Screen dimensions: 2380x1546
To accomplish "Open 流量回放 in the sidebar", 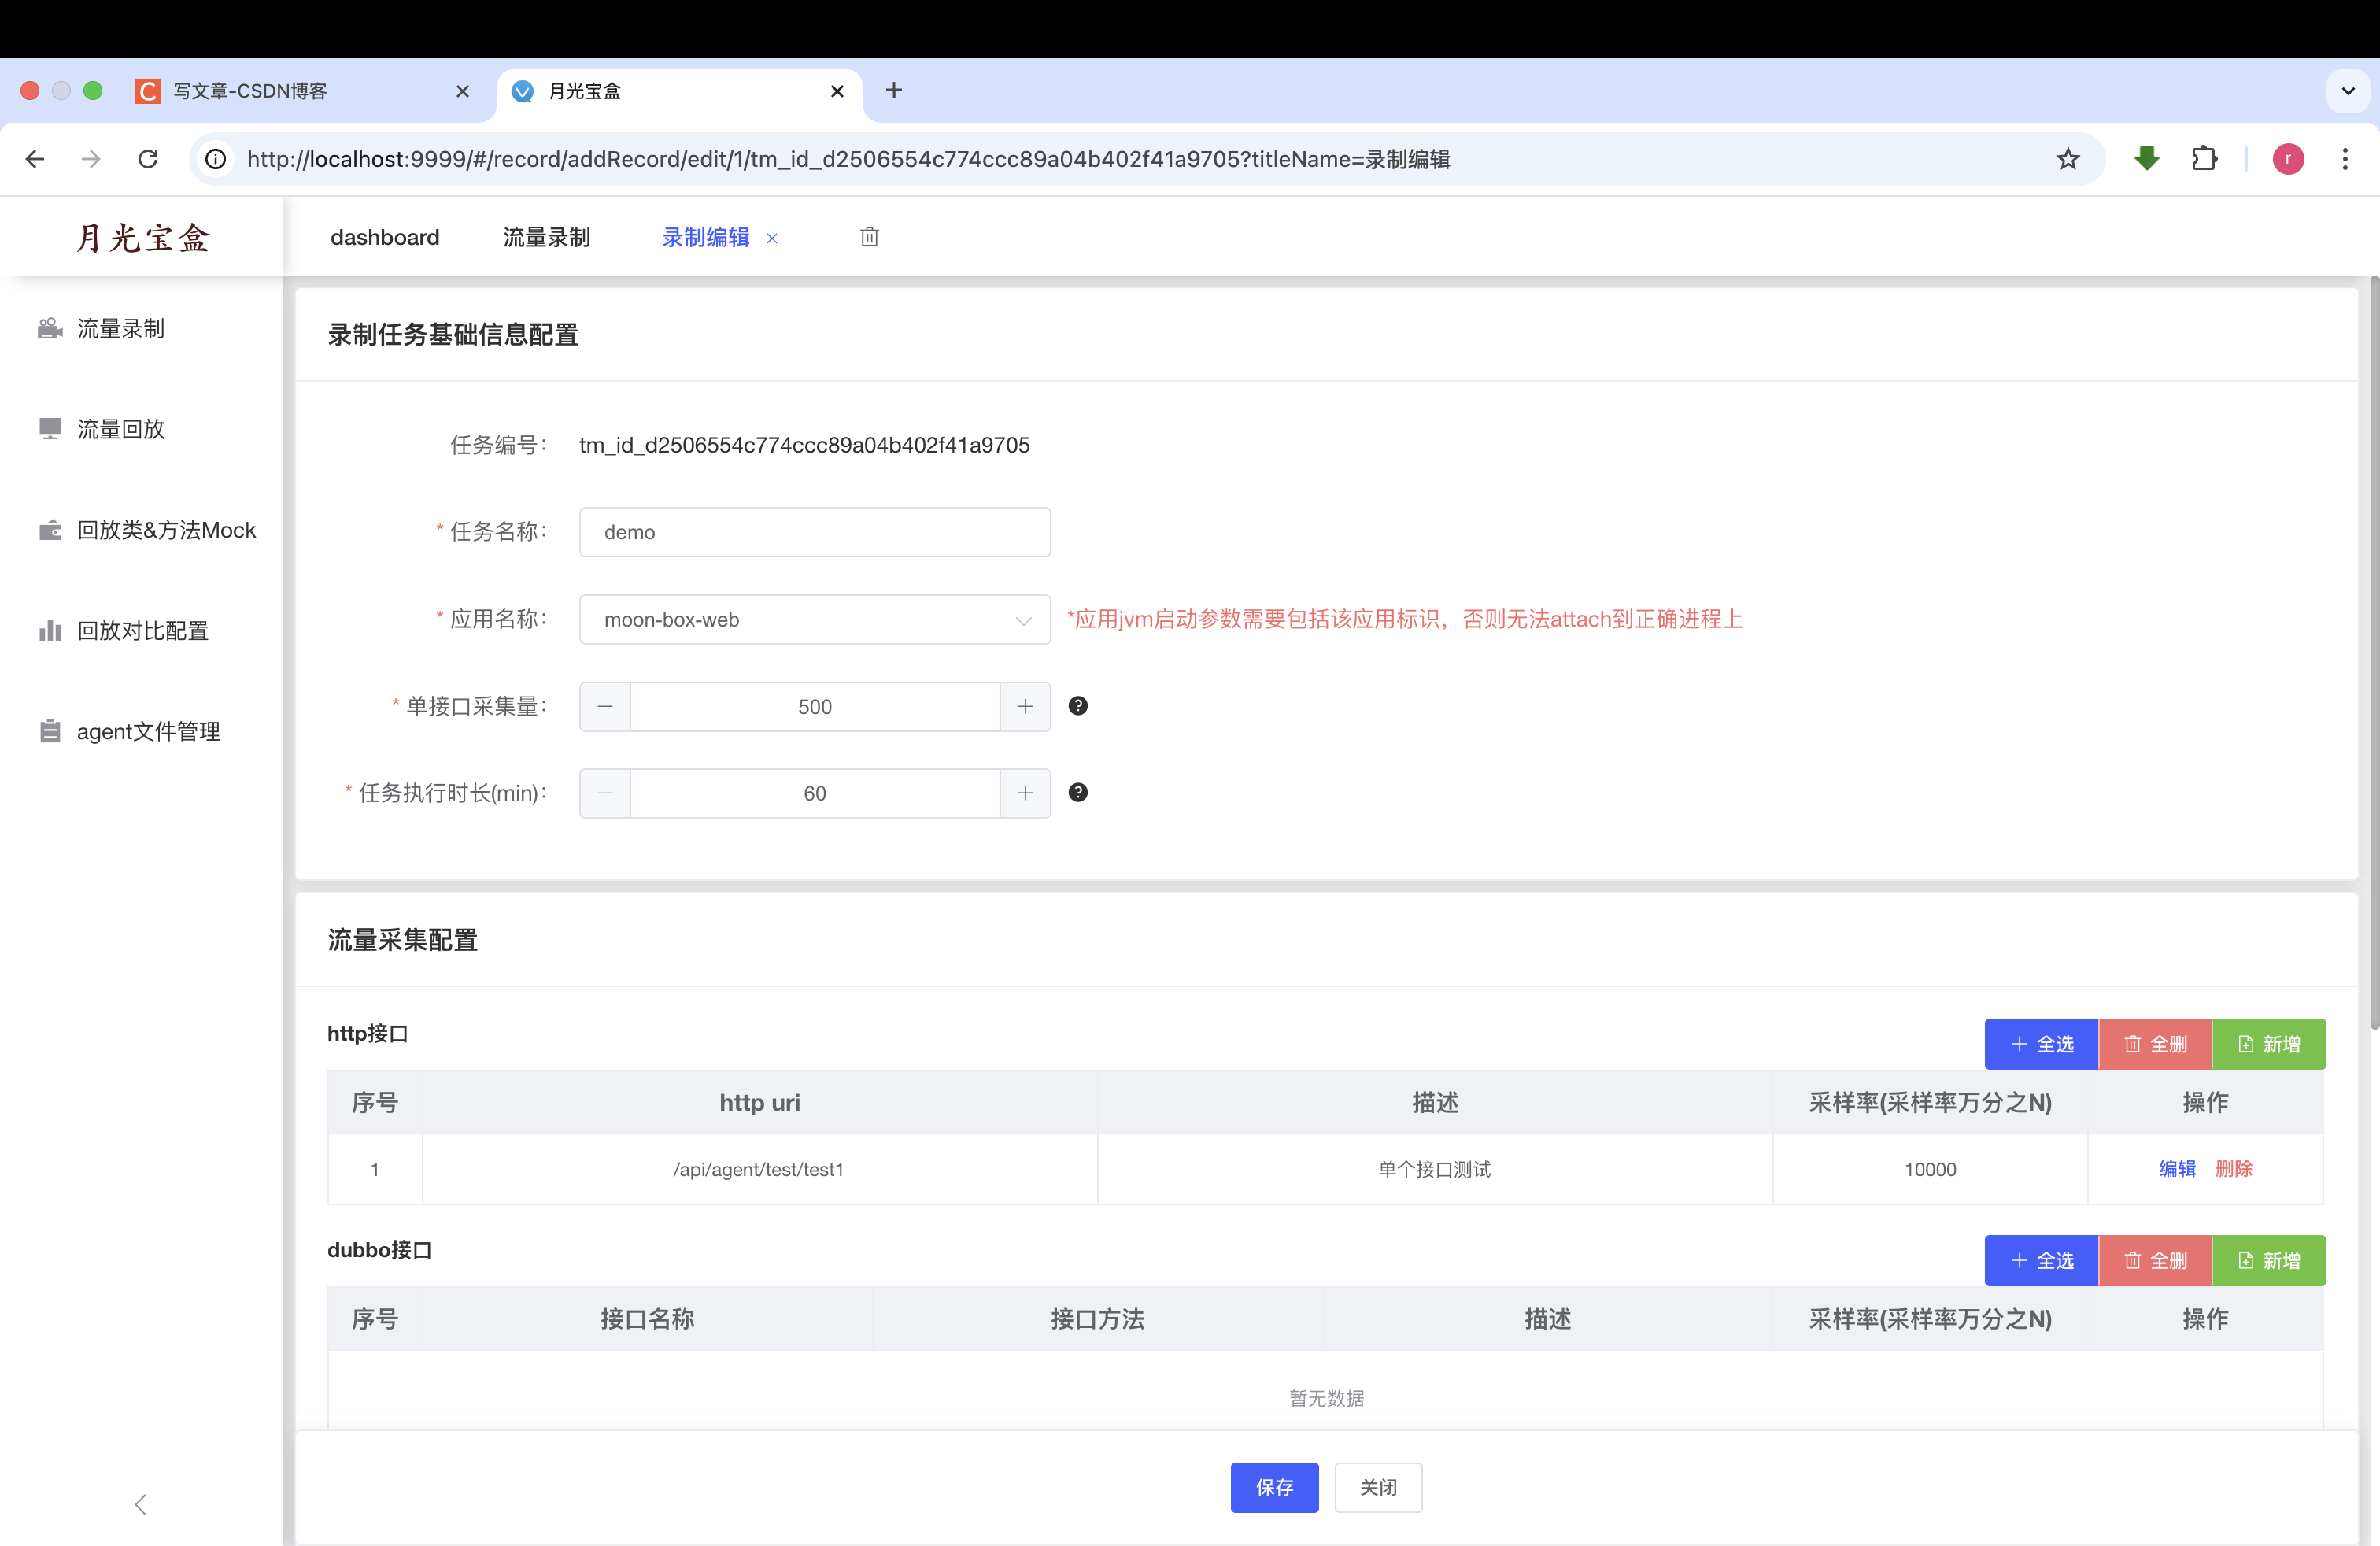I will (x=120, y=429).
